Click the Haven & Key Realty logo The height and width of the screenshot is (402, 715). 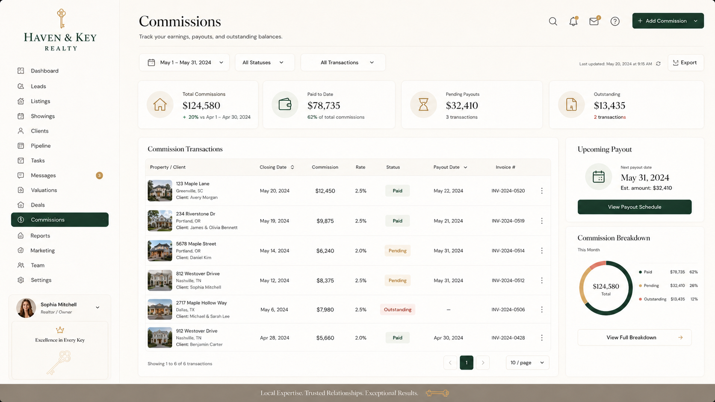click(60, 30)
